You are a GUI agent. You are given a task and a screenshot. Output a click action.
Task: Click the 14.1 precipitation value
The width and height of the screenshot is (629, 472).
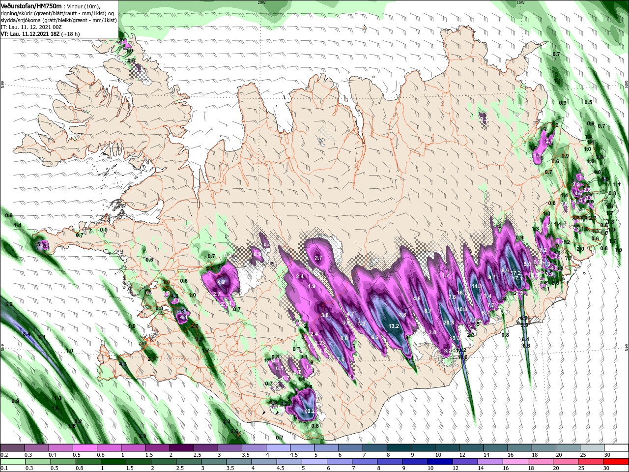[x=476, y=286]
